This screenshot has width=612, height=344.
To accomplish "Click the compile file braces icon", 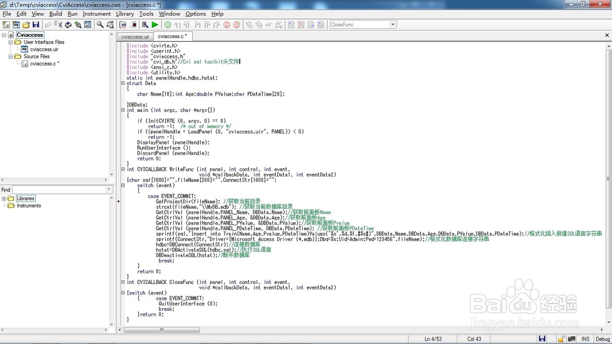I will pos(123,24).
